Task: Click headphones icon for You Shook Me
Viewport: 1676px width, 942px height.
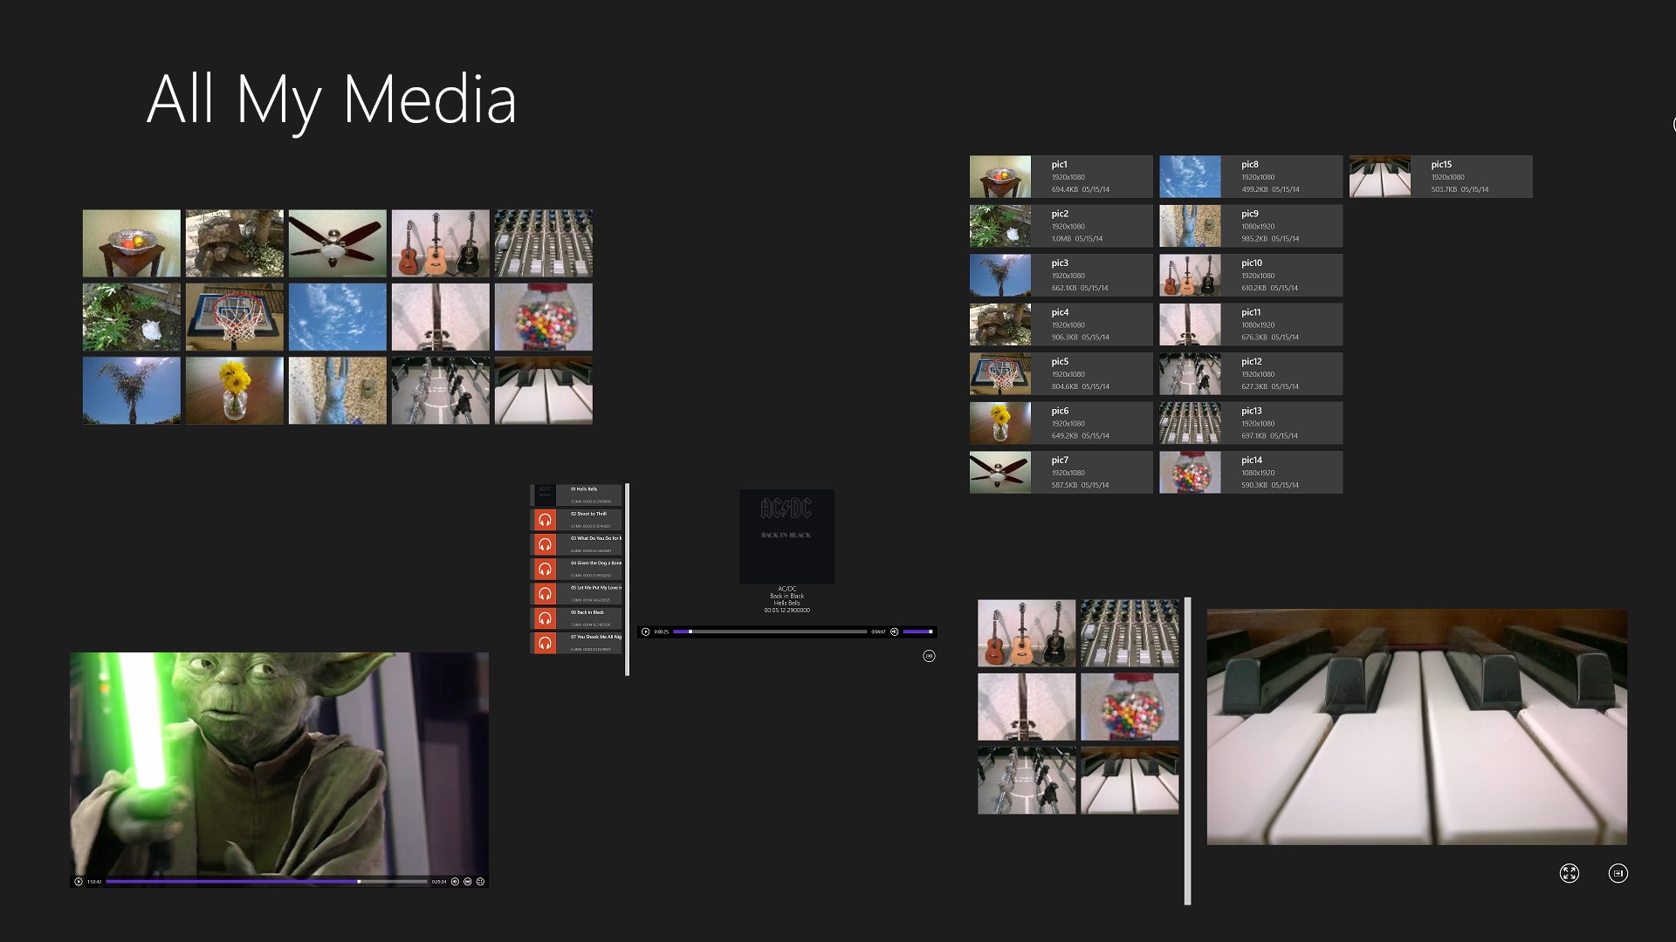Action: (x=545, y=643)
